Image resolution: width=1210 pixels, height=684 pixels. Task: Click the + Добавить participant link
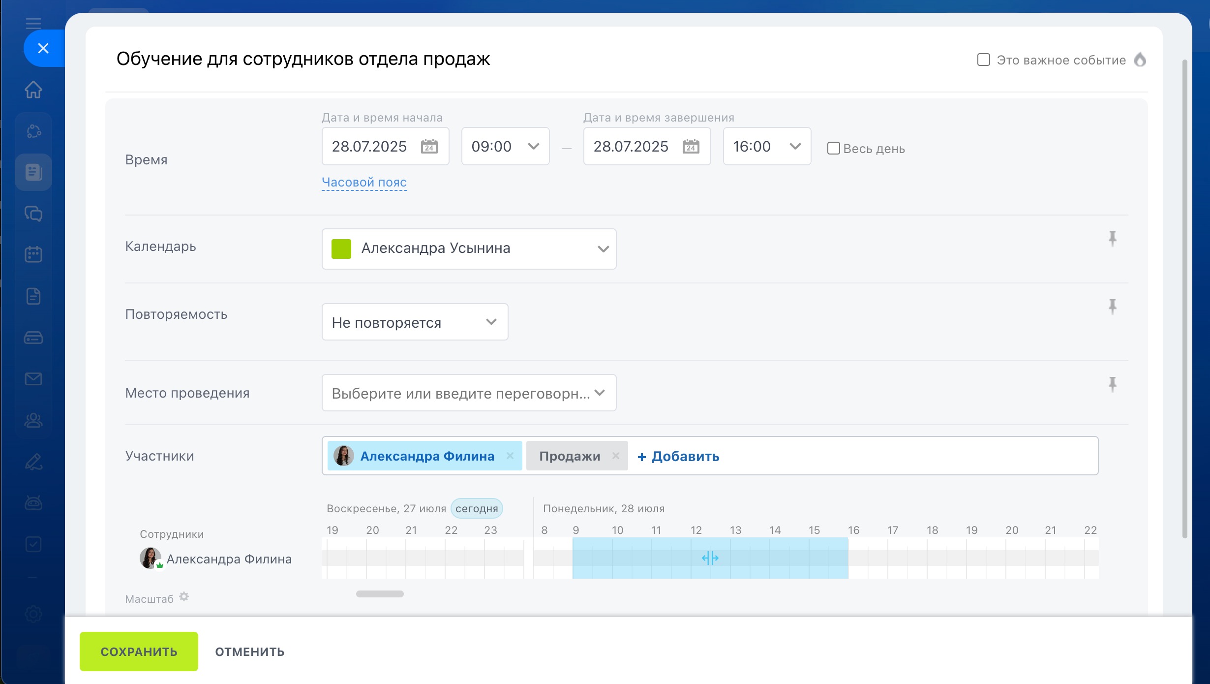tap(678, 456)
